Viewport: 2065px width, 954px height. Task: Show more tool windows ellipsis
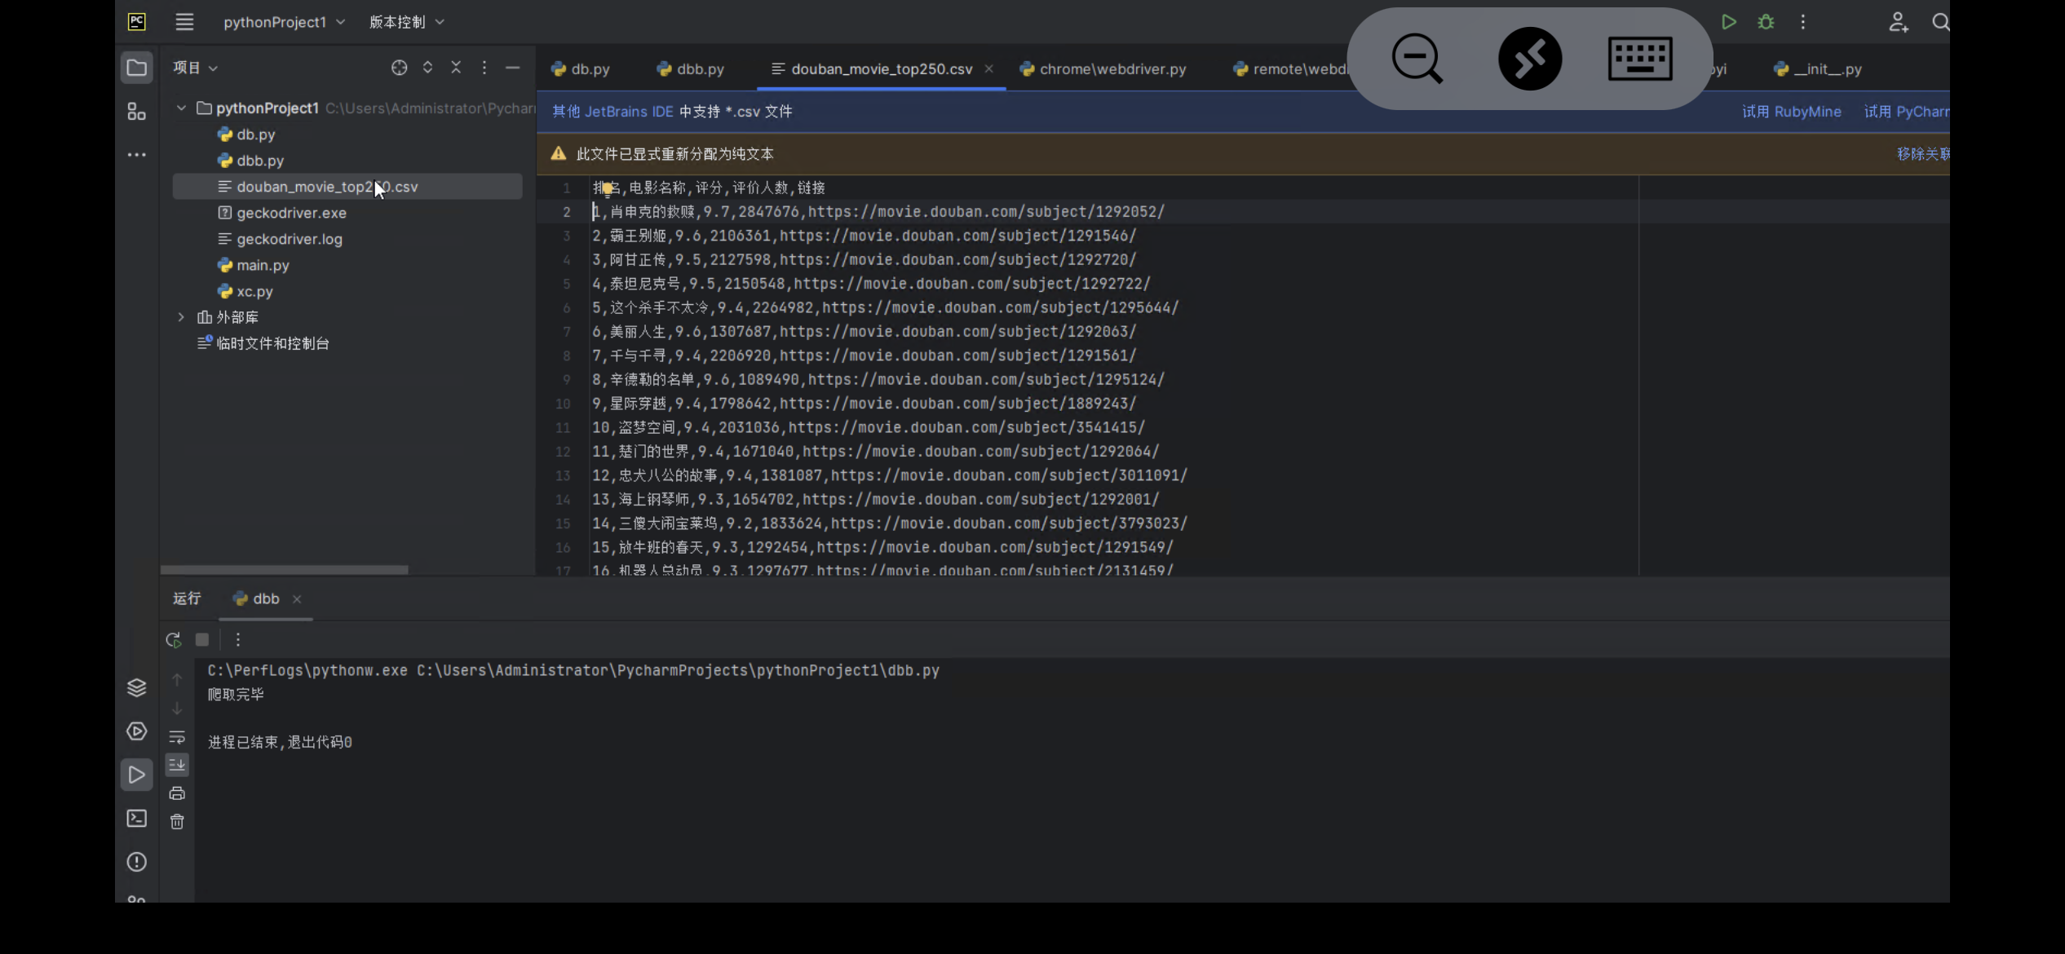coord(137,154)
